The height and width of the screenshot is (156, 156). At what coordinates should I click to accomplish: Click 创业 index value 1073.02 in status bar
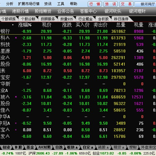coord(107,153)
